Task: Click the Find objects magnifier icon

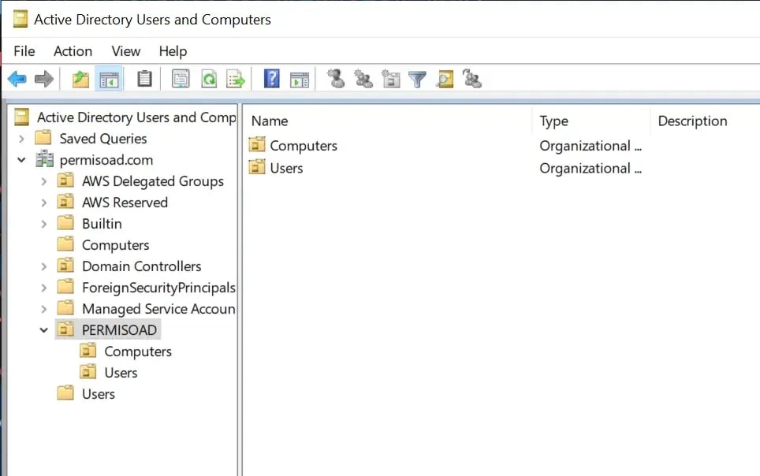Action: pyautogui.click(x=445, y=79)
